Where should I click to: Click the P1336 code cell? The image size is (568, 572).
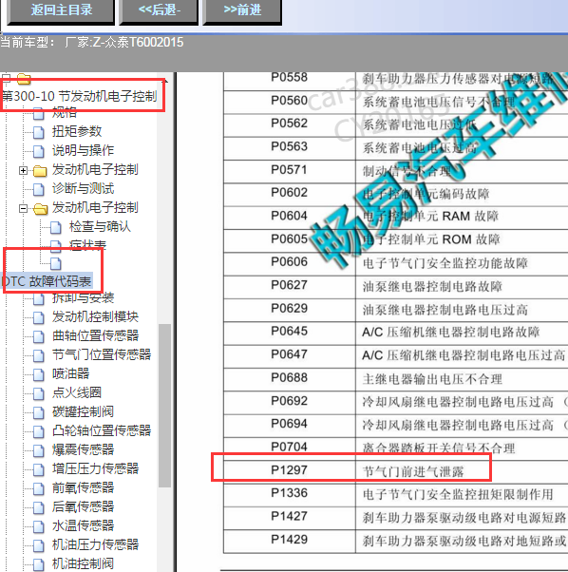(x=289, y=493)
